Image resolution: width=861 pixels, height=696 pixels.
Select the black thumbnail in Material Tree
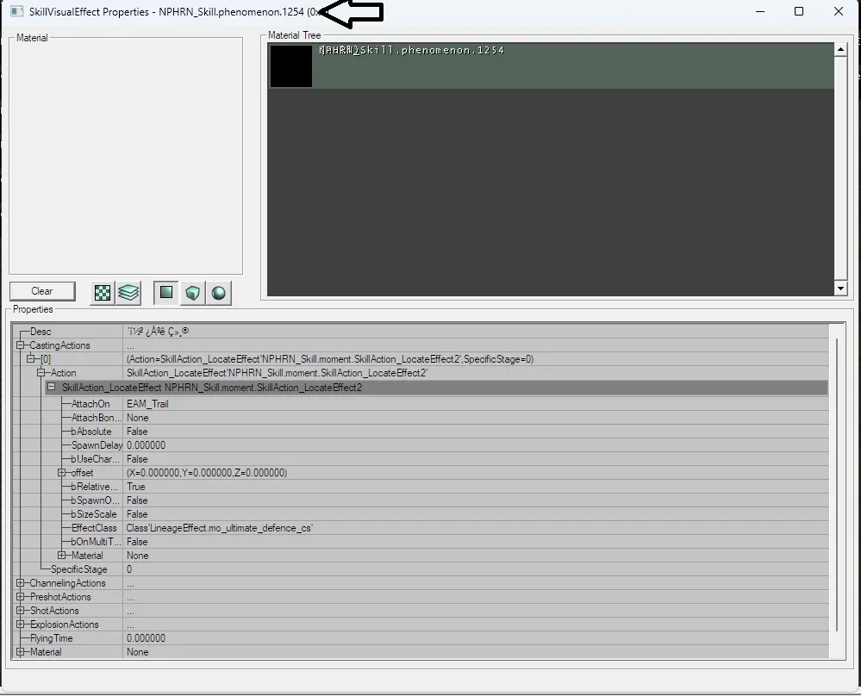tap(291, 65)
